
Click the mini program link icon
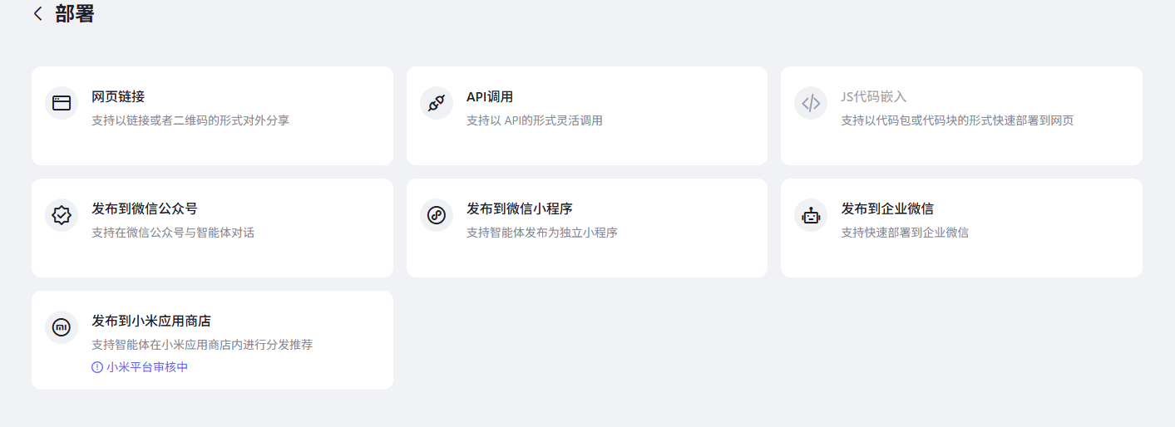(x=437, y=215)
